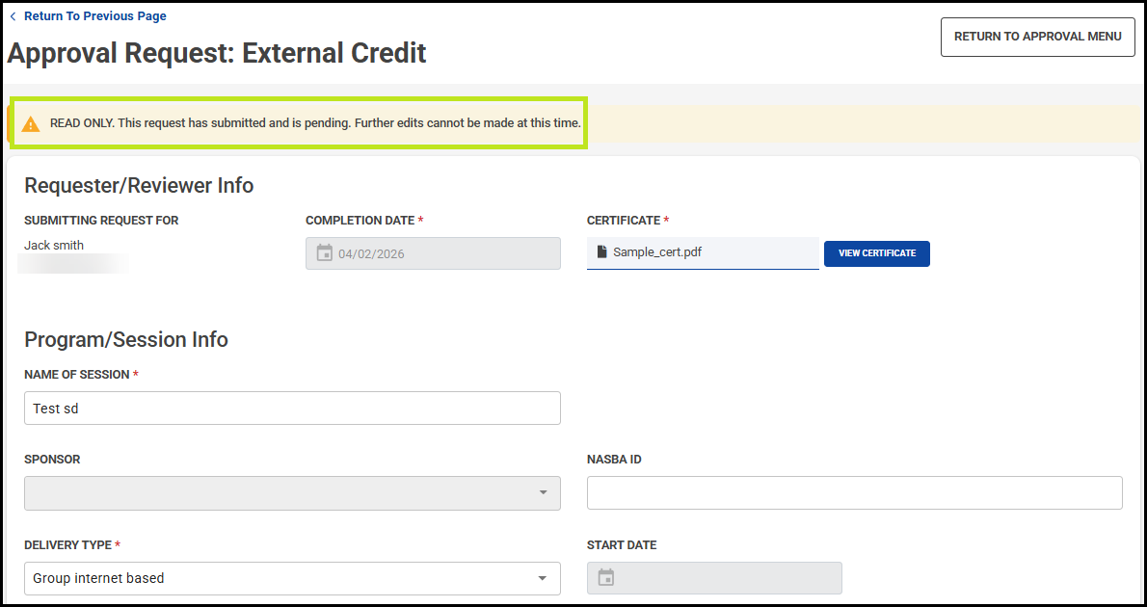Image resolution: width=1147 pixels, height=607 pixels.
Task: Click the READ ONLY pending notice text
Action: tap(315, 123)
